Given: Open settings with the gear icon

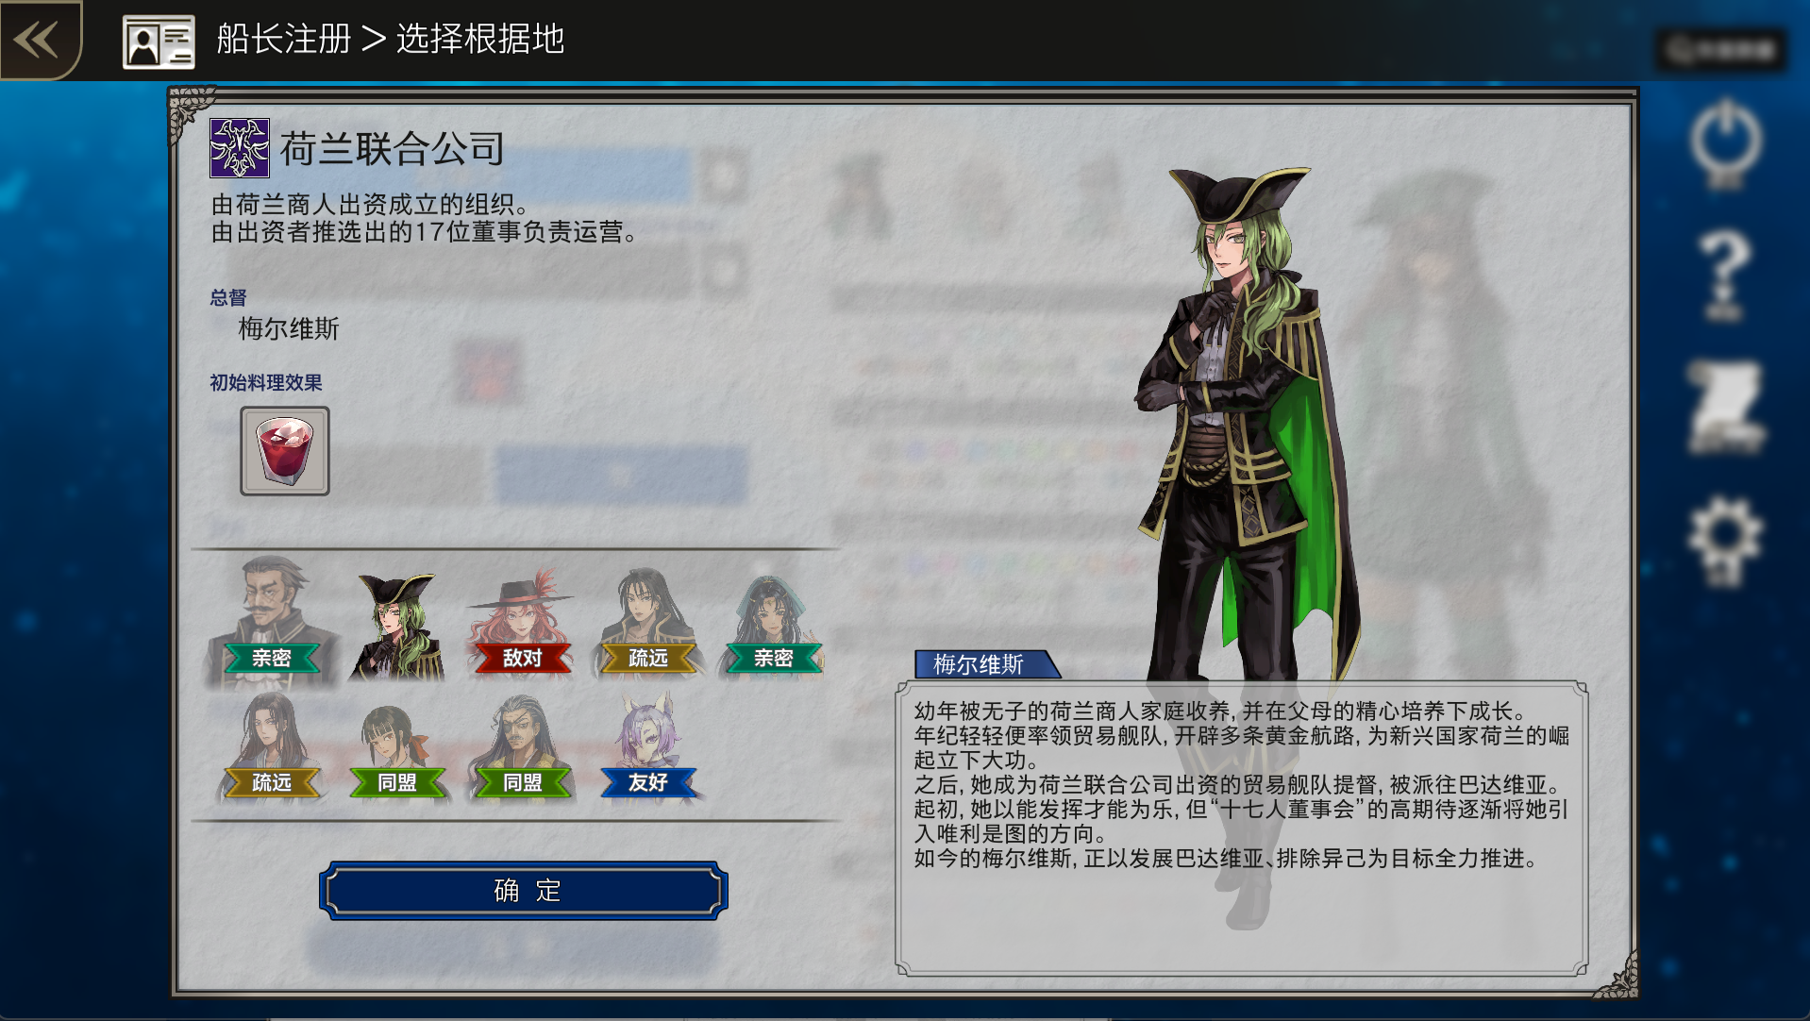Looking at the screenshot, I should tap(1724, 540).
